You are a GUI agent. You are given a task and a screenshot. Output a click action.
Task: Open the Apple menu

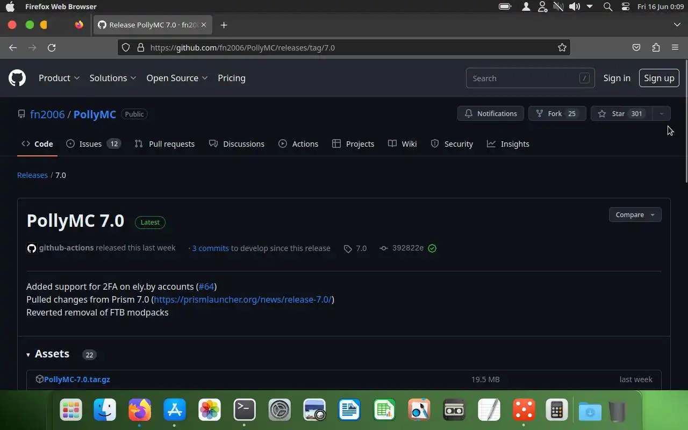(10, 6)
